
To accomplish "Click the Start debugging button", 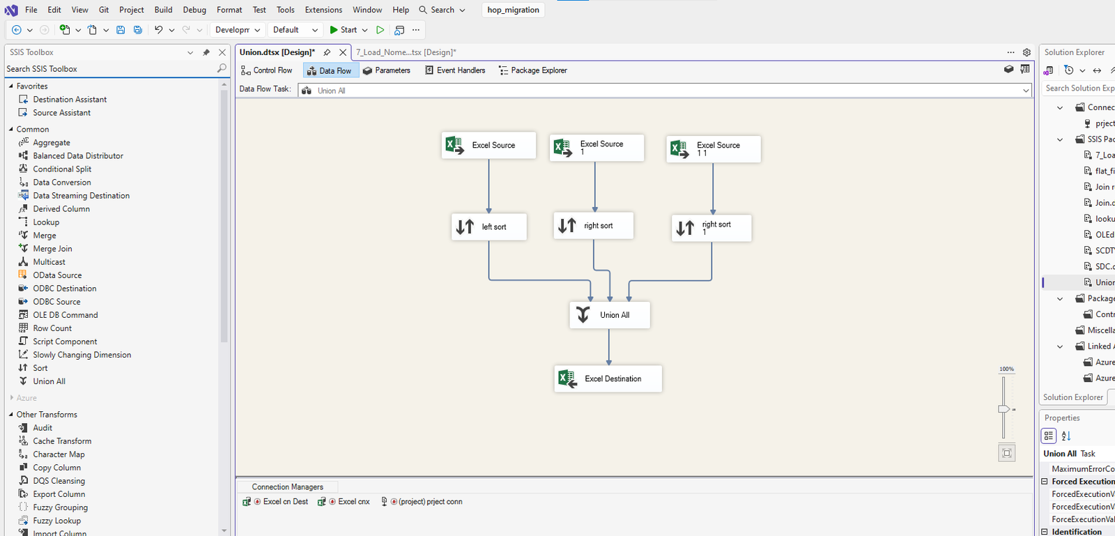I will coord(344,30).
